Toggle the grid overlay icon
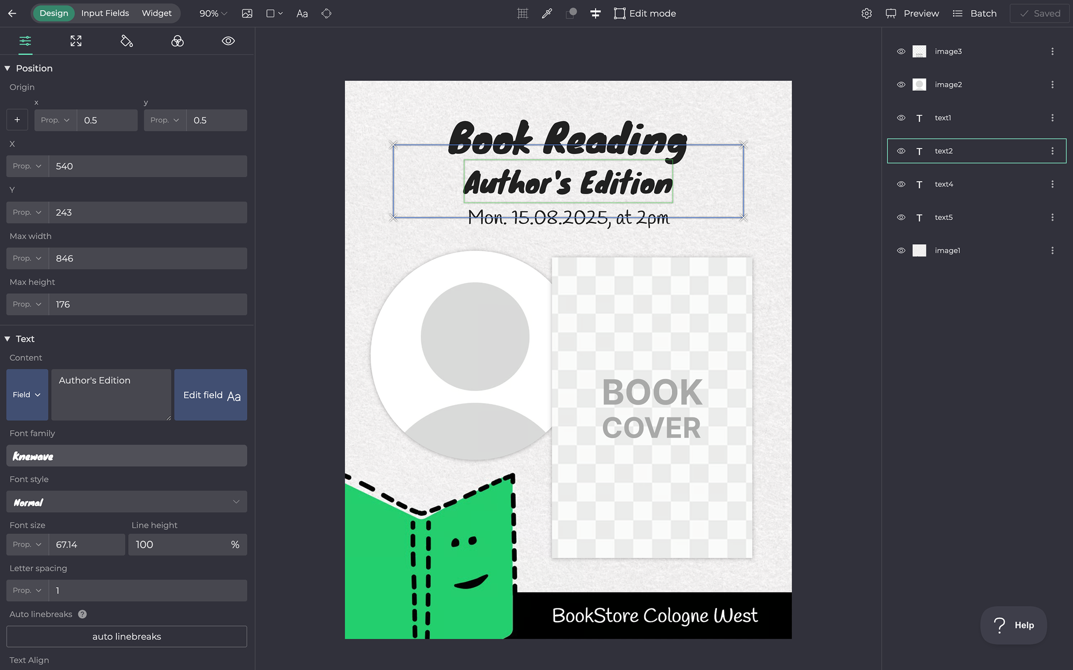 tap(523, 13)
